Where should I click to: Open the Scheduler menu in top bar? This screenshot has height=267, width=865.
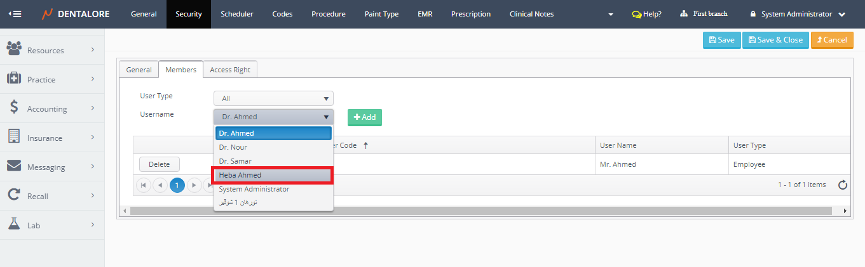236,14
